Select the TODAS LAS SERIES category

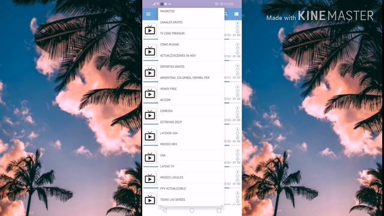click(191, 200)
